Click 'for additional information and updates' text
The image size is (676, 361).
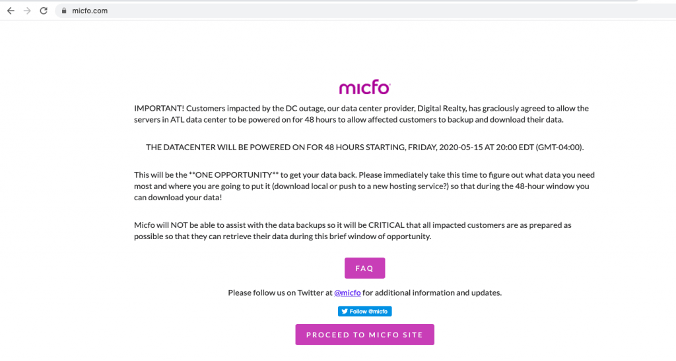(x=432, y=292)
